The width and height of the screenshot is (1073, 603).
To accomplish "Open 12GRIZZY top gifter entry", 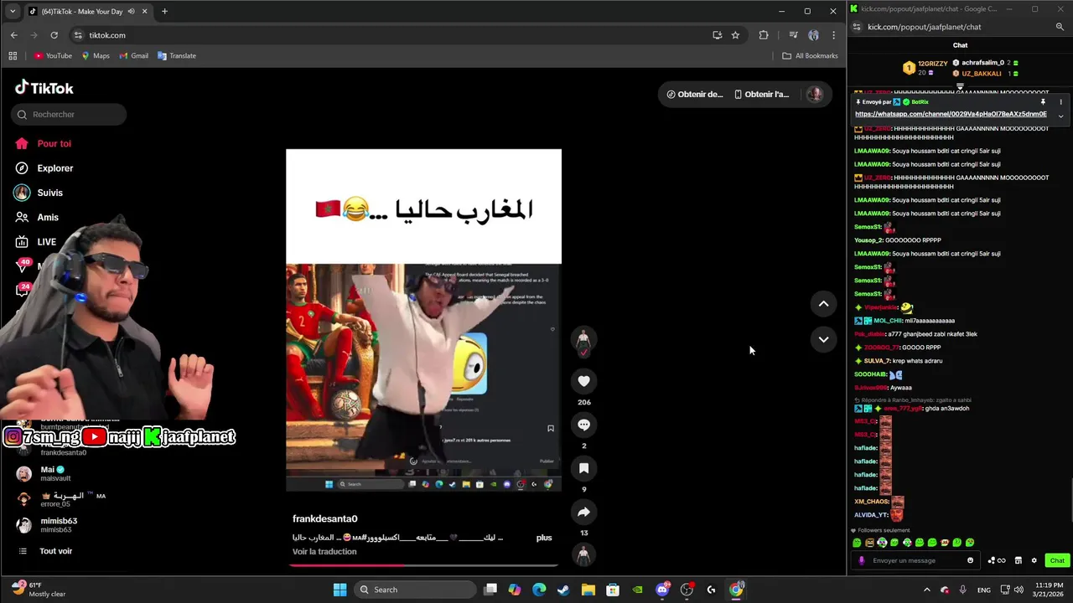I will pyautogui.click(x=925, y=68).
